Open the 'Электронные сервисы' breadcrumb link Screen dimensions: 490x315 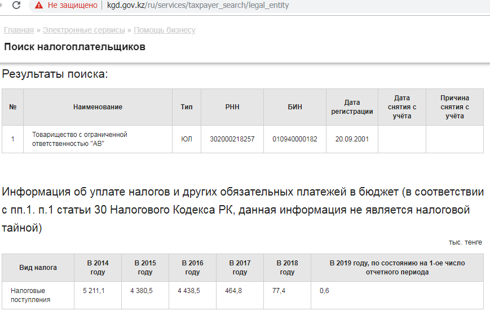pos(84,30)
